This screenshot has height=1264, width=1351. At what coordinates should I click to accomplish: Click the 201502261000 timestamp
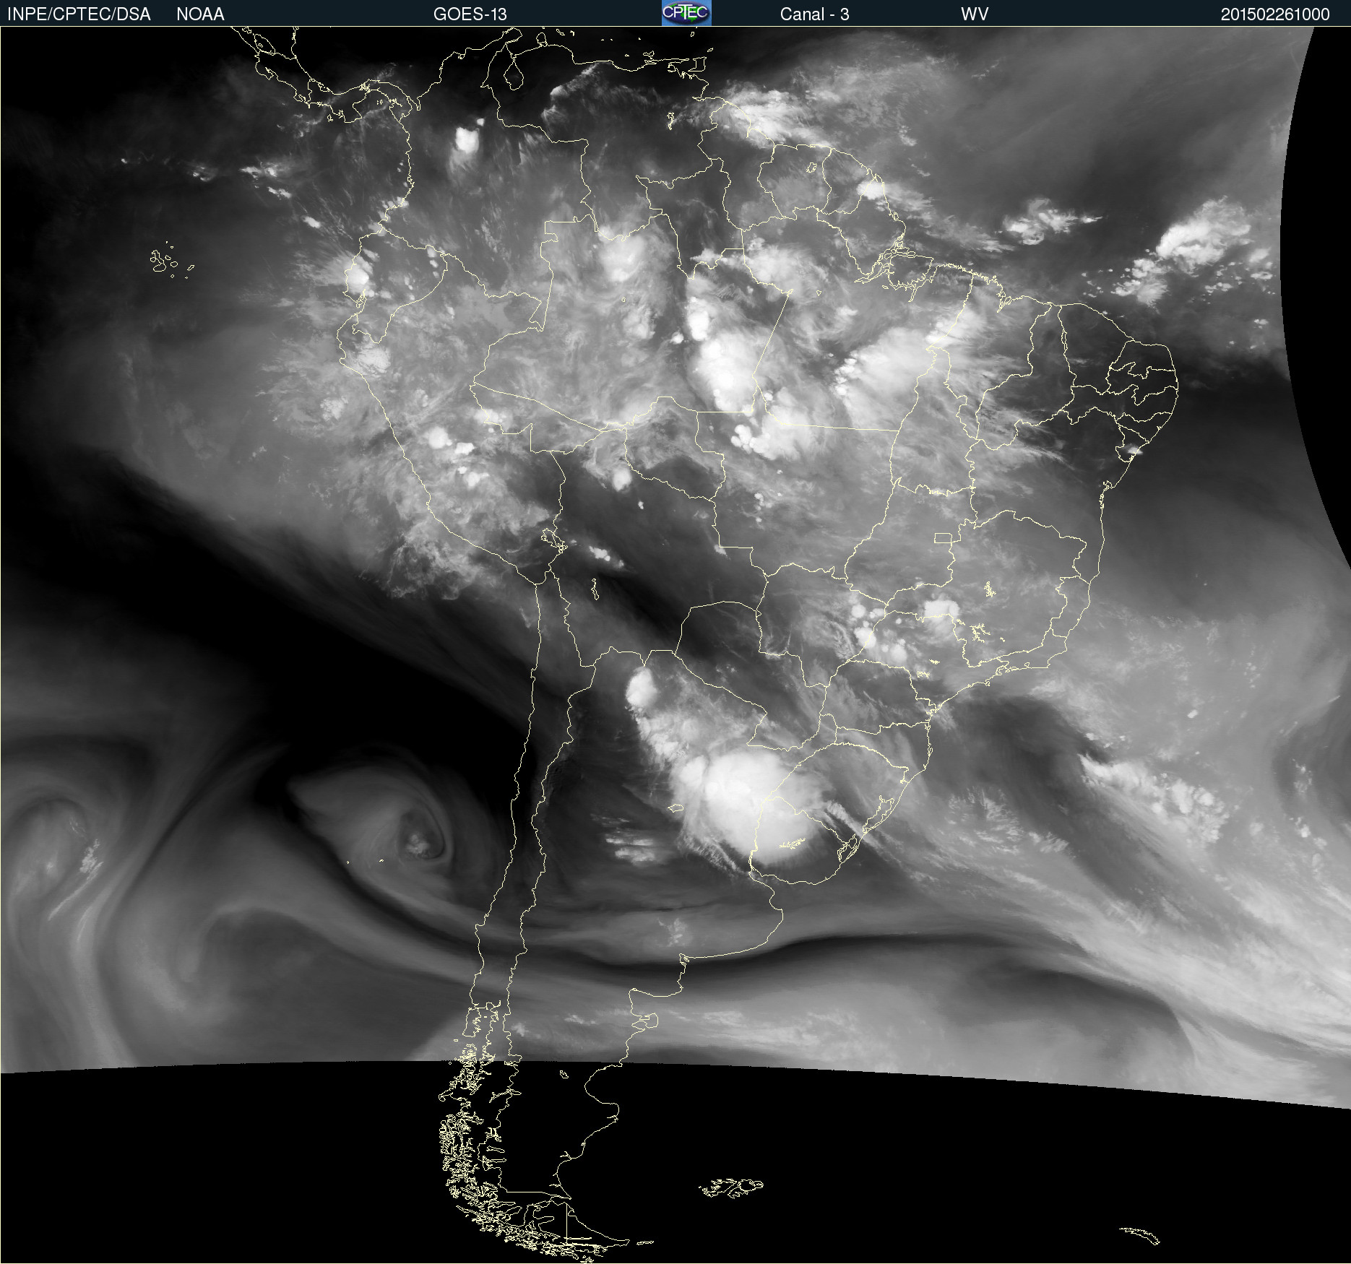point(1275,14)
